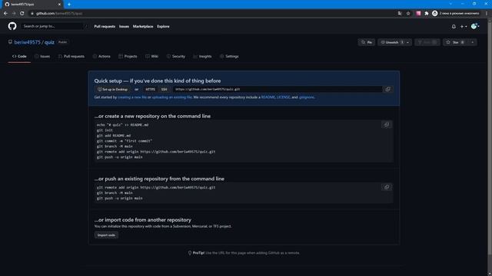Click the browser back arrow
492x276 pixels.
(x=5, y=14)
